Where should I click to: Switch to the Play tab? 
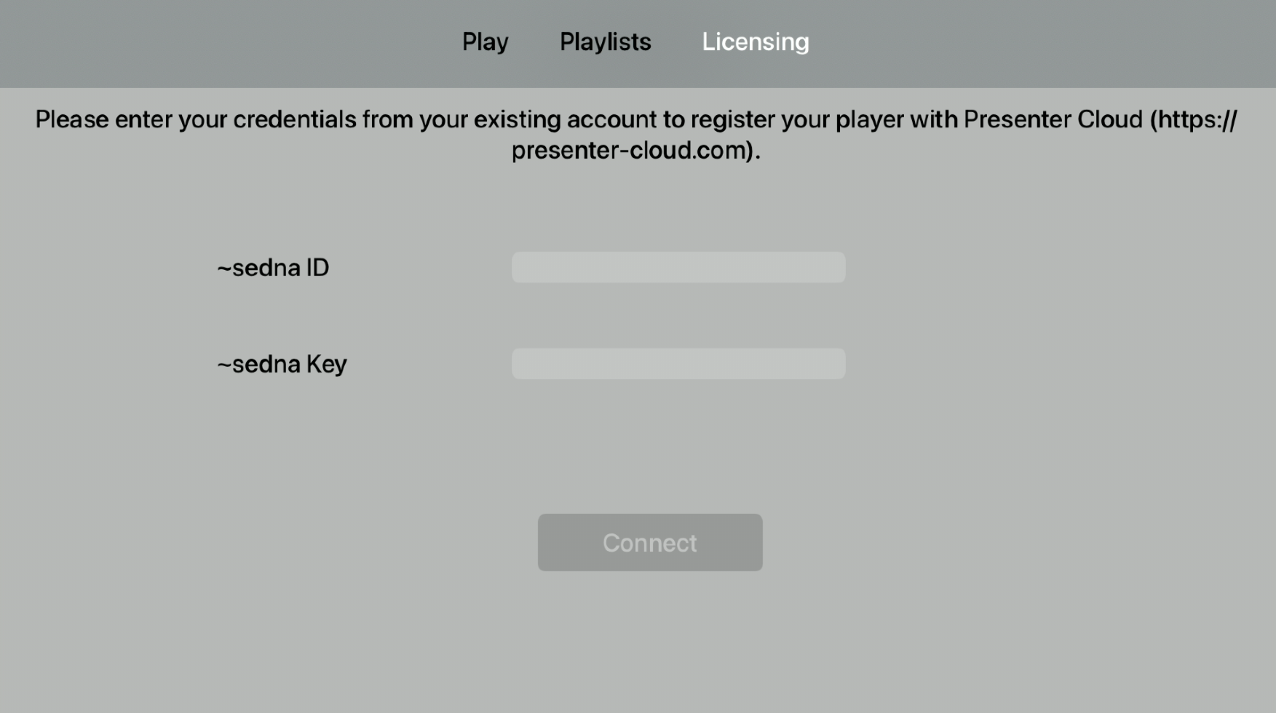pos(485,41)
